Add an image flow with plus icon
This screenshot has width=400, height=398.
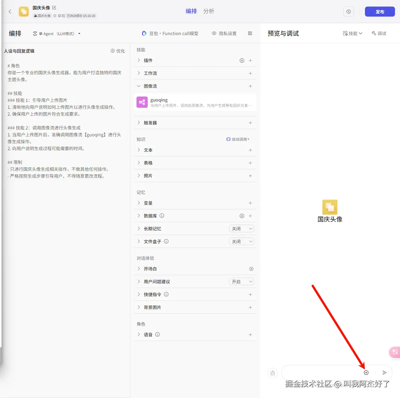click(x=250, y=86)
